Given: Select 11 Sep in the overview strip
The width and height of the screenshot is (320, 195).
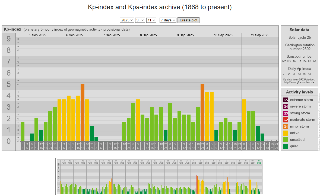Looking at the screenshot, I should (x=259, y=161).
